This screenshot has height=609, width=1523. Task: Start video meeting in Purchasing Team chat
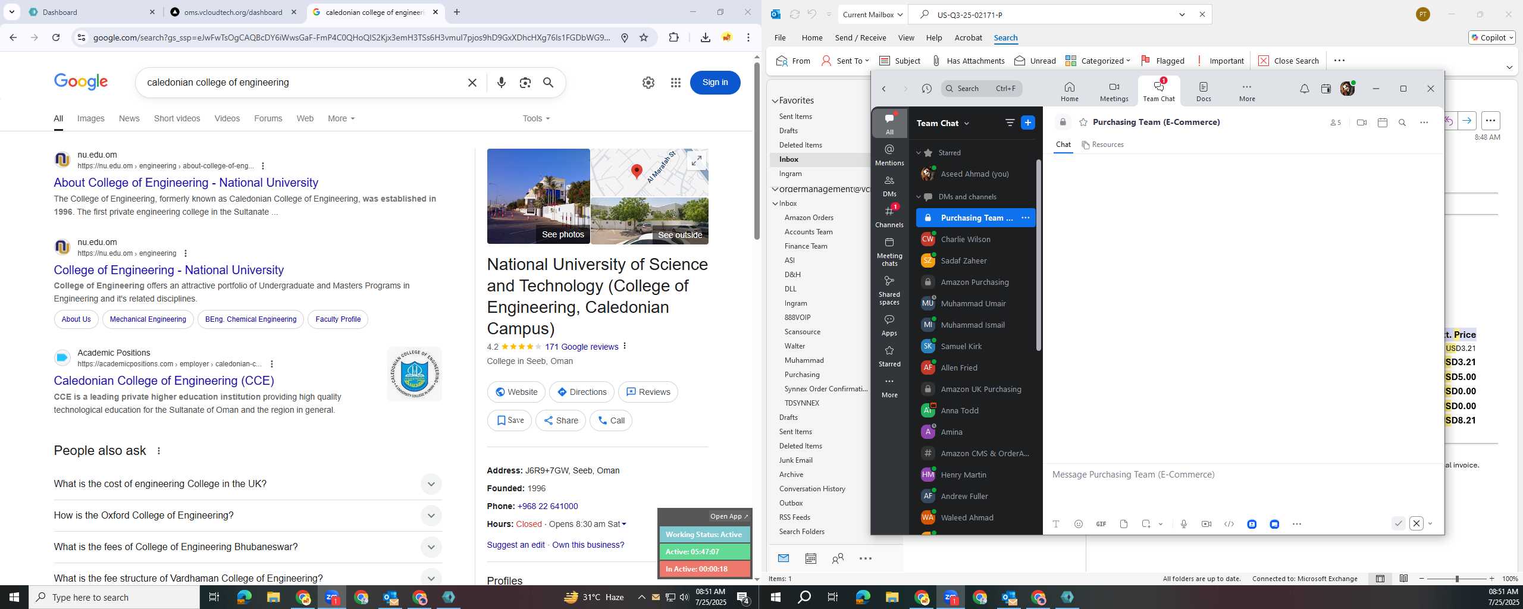click(1362, 123)
